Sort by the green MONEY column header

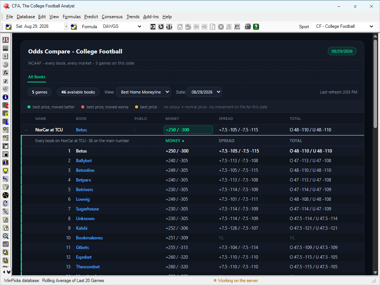coord(175,141)
